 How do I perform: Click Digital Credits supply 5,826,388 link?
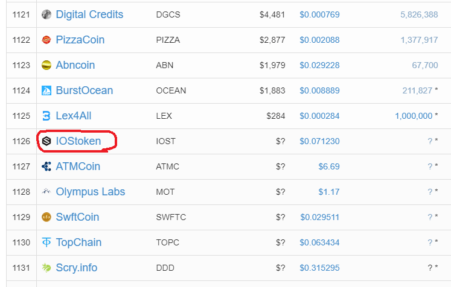point(419,14)
